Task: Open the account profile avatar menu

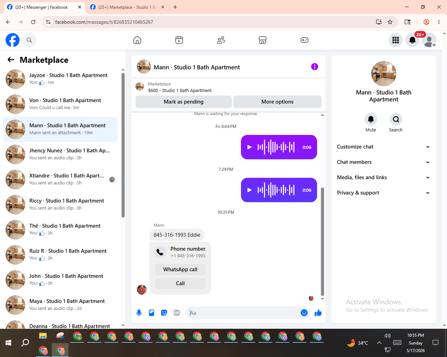Action: click(429, 40)
